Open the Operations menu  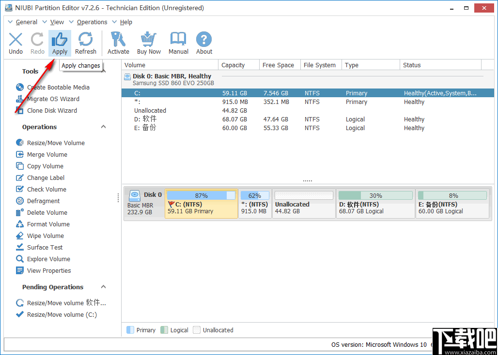92,22
